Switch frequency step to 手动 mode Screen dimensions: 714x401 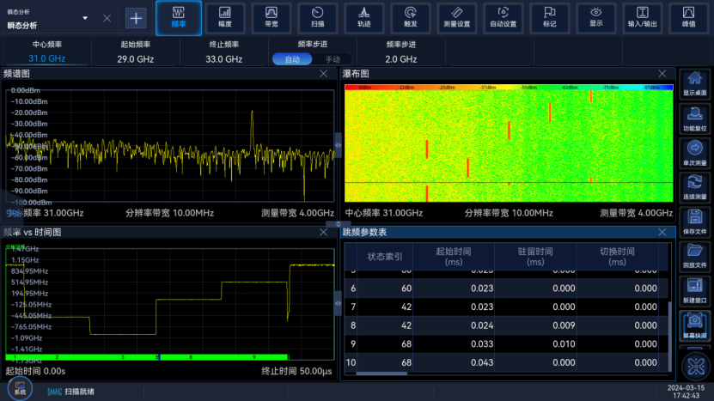[x=332, y=59]
